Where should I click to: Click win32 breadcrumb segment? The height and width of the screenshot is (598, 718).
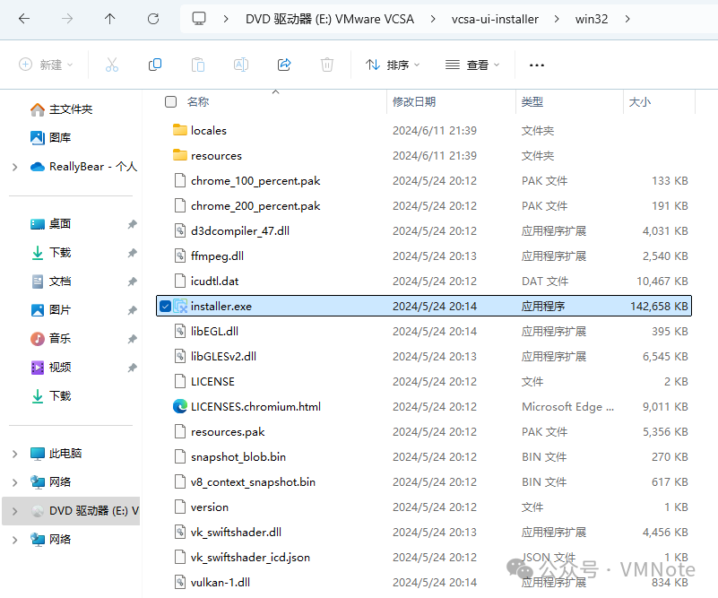click(591, 19)
